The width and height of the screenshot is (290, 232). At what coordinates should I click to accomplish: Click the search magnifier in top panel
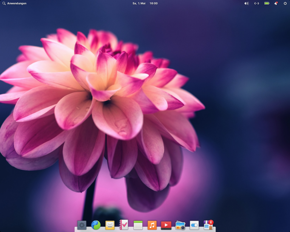pyautogui.click(x=4, y=3)
